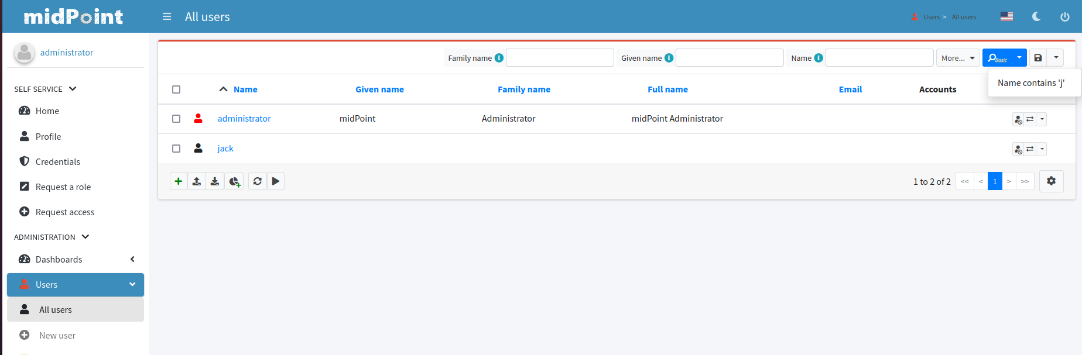Open the jack user link
Image resolution: width=1082 pixels, height=355 pixels.
tap(225, 149)
